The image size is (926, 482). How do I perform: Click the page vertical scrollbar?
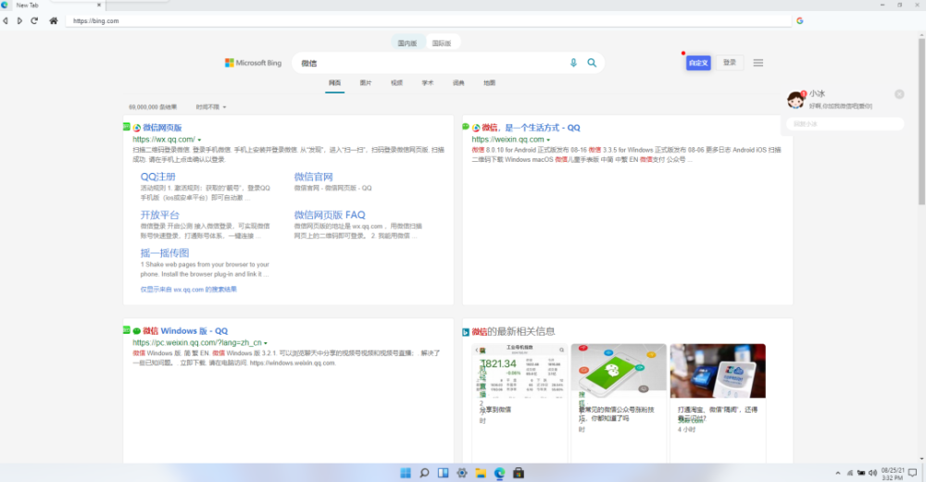(920, 111)
